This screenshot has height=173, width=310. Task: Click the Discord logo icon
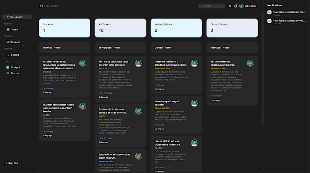pyautogui.click(x=8, y=73)
